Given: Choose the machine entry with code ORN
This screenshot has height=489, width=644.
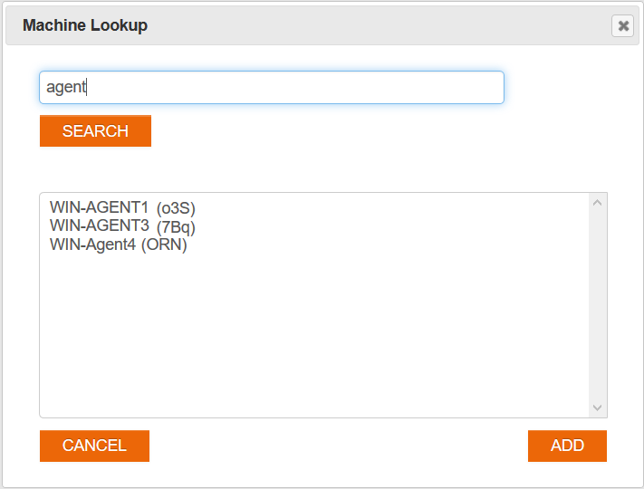Looking at the screenshot, I should point(119,244).
